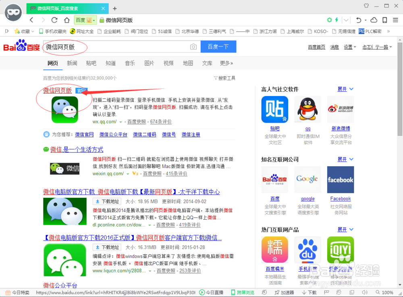
Task: Switch to the 地图 tab
Action: click(x=188, y=63)
